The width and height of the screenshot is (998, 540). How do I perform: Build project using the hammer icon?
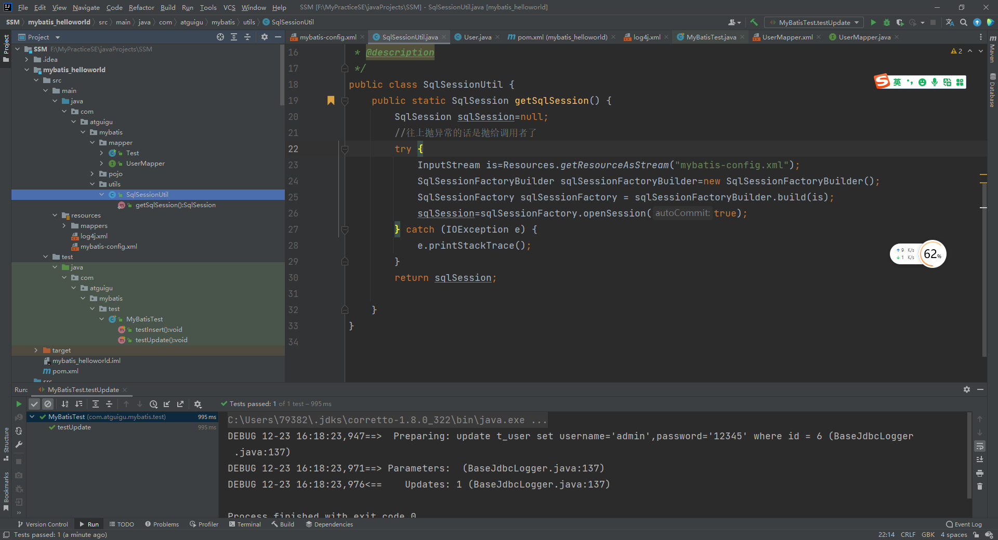point(754,22)
